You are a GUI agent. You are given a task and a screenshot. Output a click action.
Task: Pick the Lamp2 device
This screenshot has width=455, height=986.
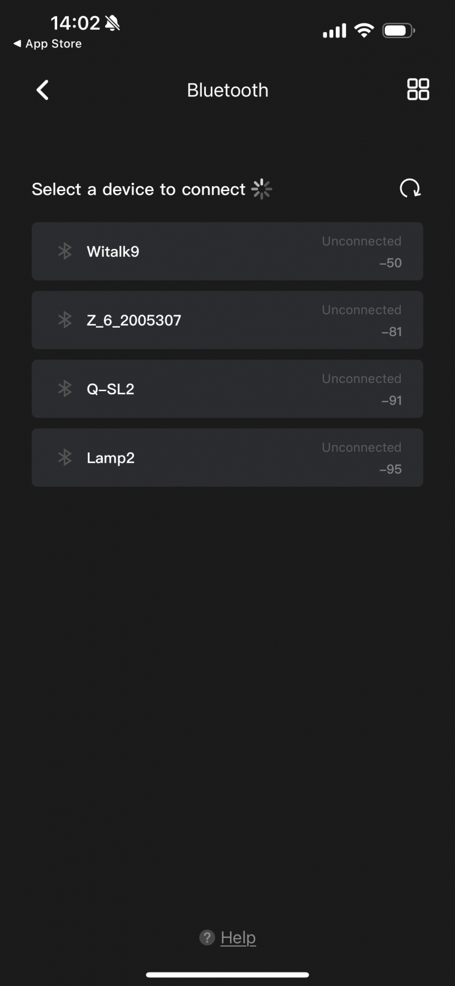111,458
